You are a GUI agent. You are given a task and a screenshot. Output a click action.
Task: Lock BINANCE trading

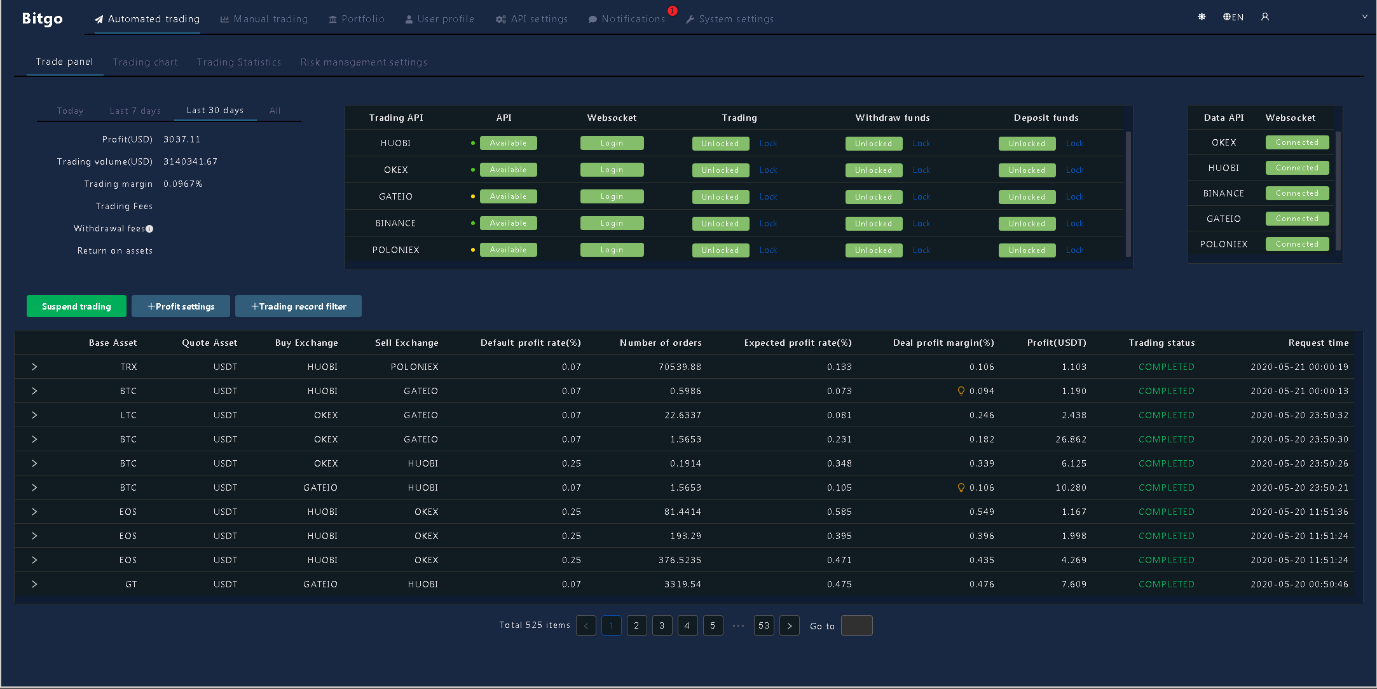(x=768, y=224)
